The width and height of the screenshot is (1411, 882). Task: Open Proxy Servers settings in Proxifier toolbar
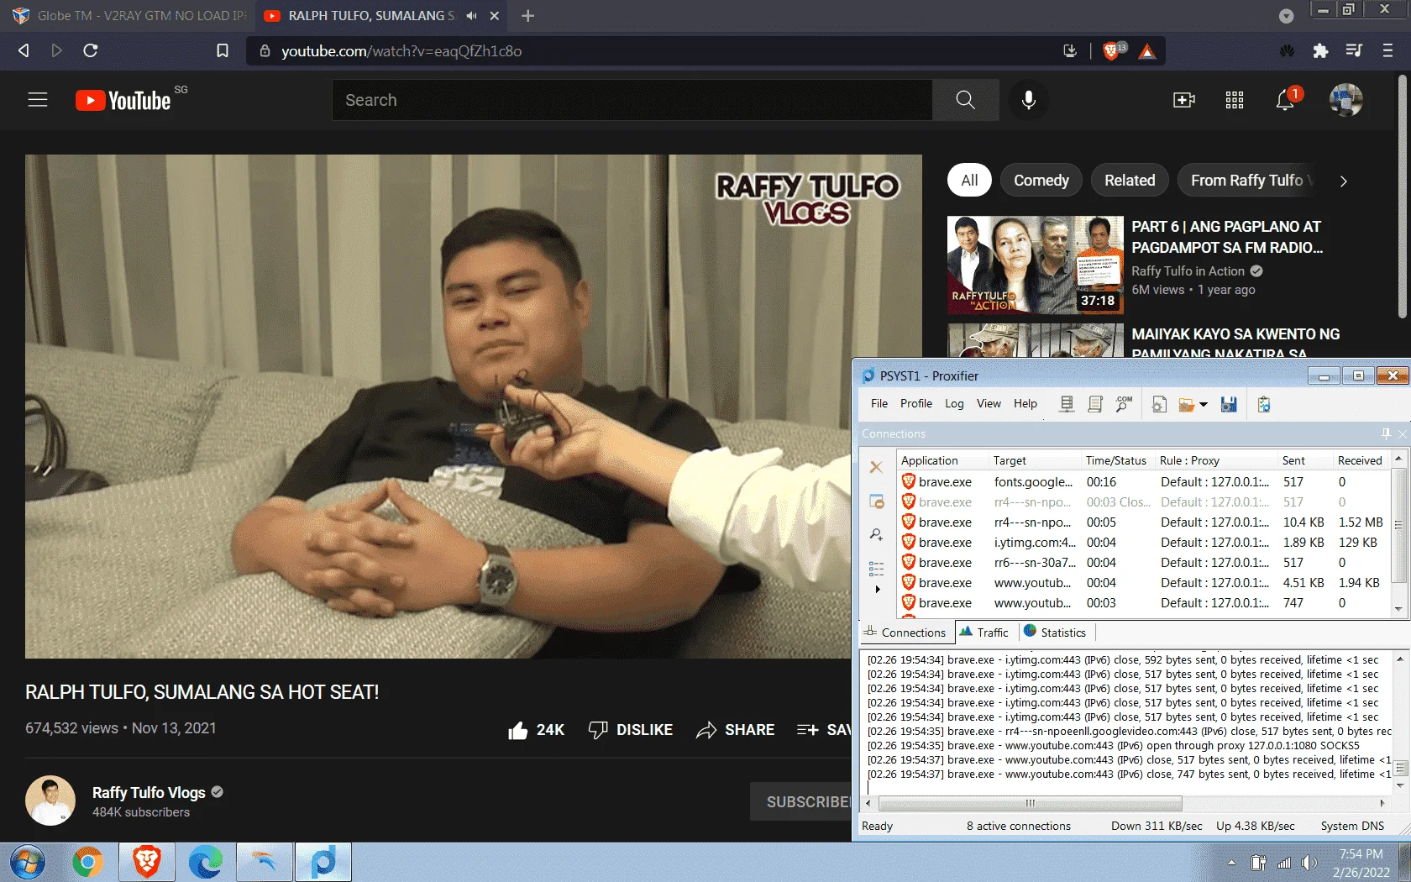pyautogui.click(x=1067, y=404)
